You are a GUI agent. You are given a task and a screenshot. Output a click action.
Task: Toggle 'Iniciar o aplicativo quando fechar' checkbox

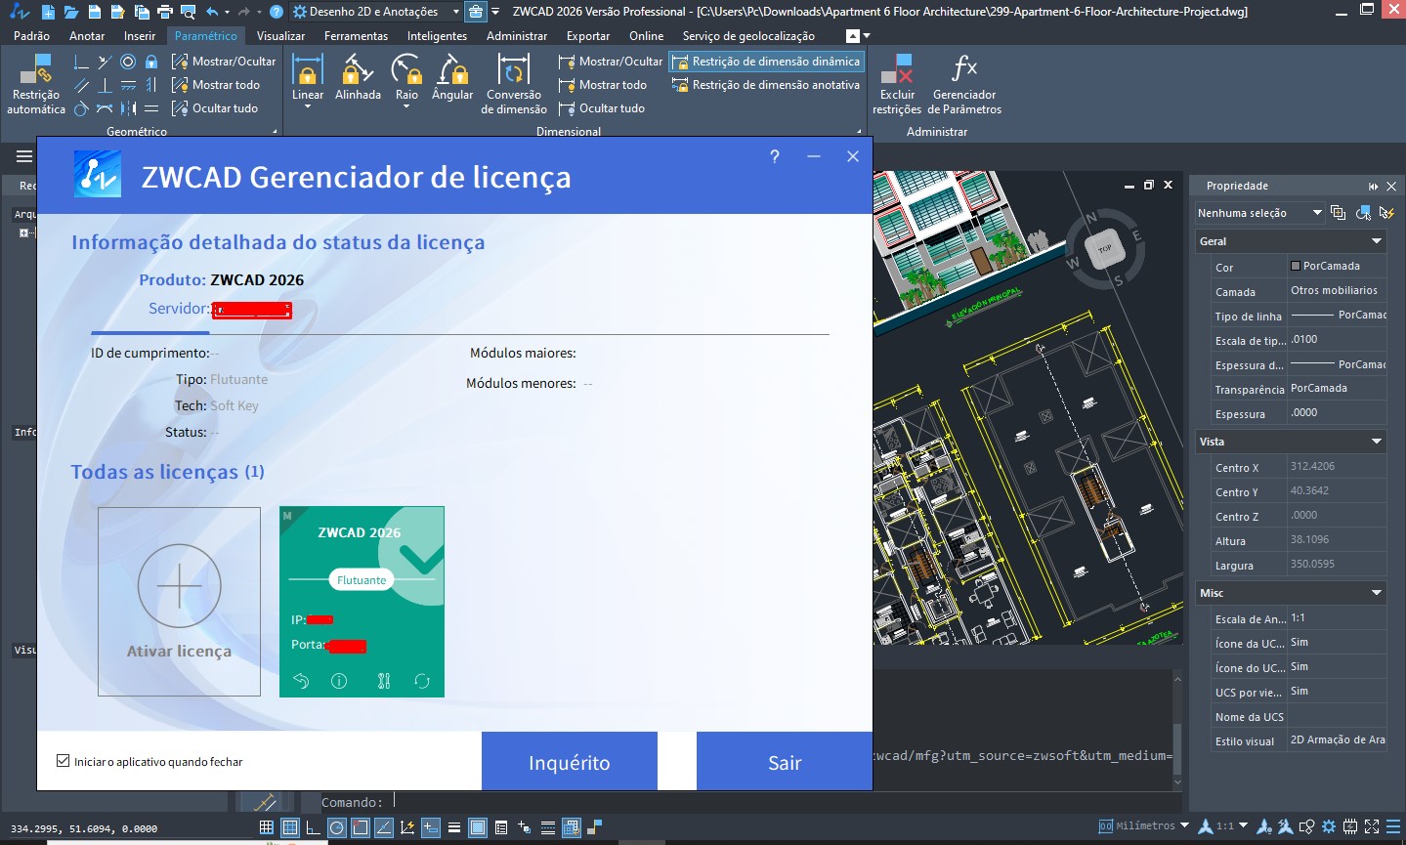coord(64,761)
